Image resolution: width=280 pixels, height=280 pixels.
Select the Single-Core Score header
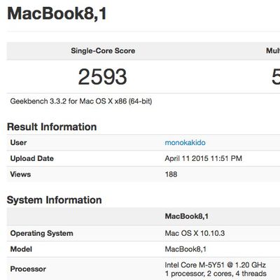(103, 50)
